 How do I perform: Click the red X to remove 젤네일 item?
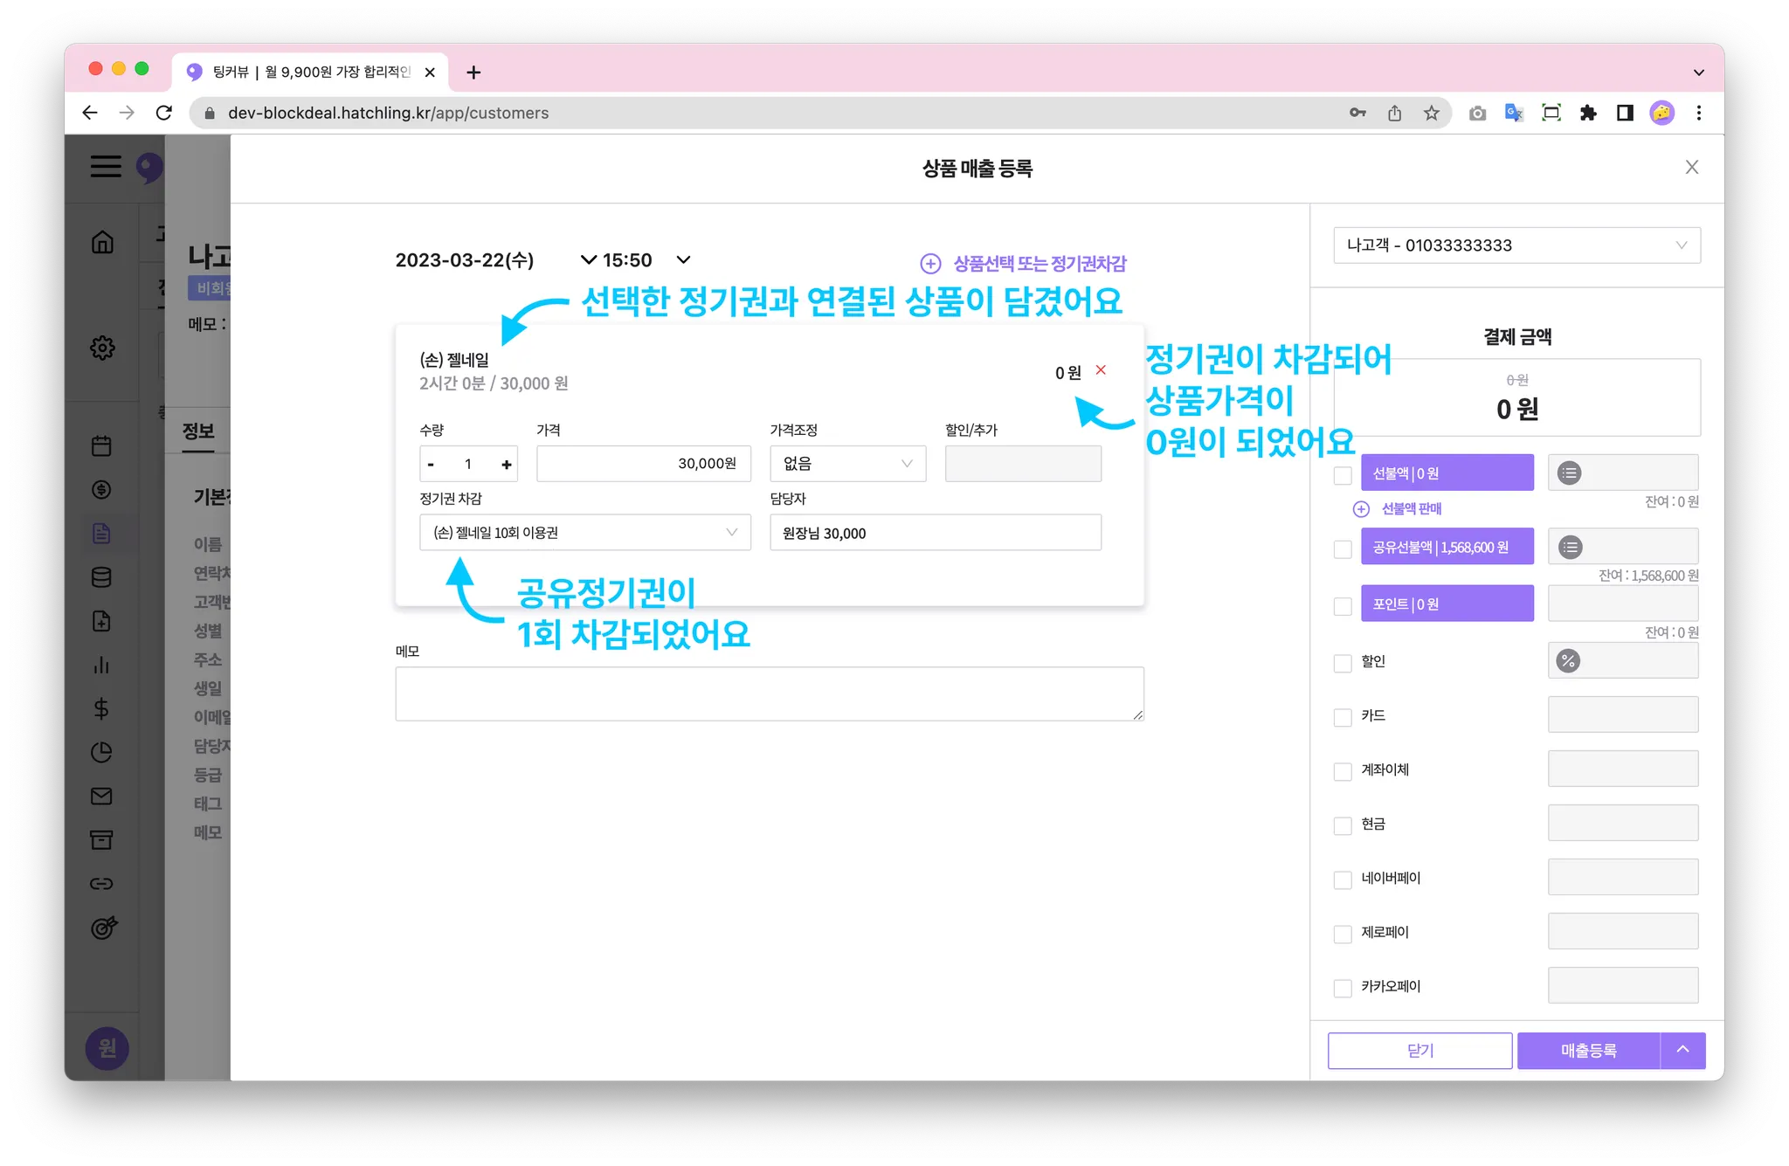pos(1101,369)
